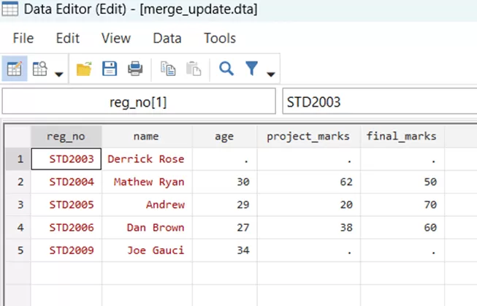Open the View menu
This screenshot has width=477, height=306.
coord(115,38)
